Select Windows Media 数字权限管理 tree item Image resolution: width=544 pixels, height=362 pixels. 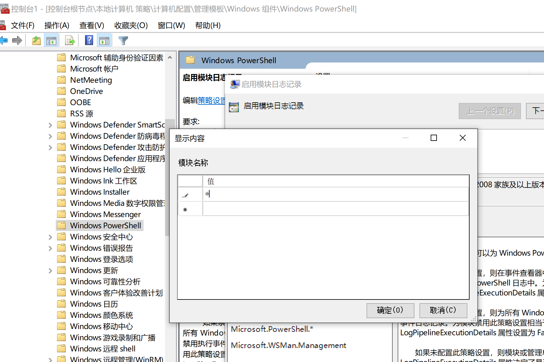(x=117, y=203)
